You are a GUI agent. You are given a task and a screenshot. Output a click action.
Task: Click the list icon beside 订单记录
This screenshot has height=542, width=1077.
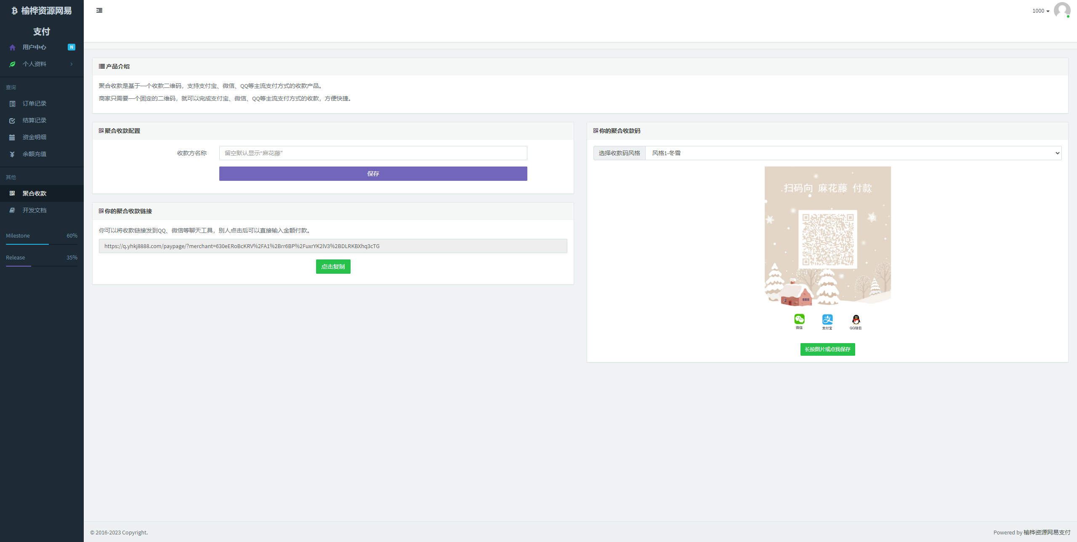point(12,104)
